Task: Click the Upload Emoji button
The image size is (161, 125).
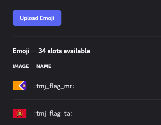Action: (37, 18)
